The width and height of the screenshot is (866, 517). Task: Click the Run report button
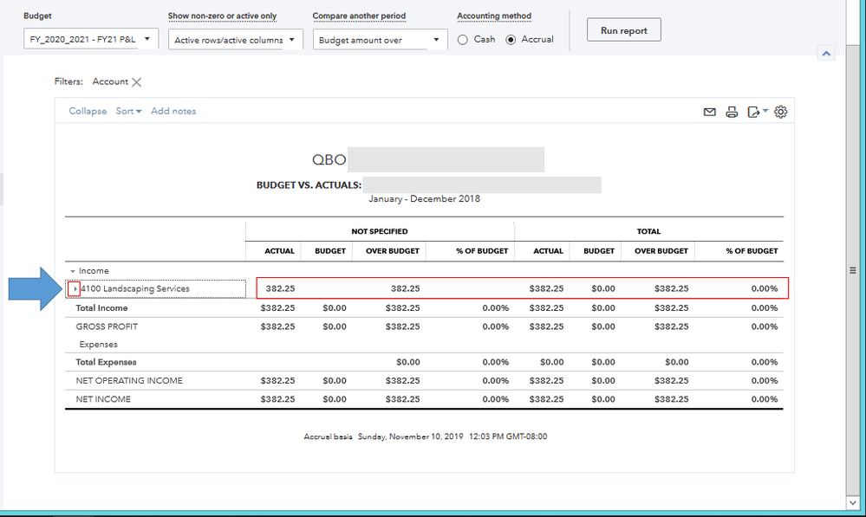tap(623, 29)
